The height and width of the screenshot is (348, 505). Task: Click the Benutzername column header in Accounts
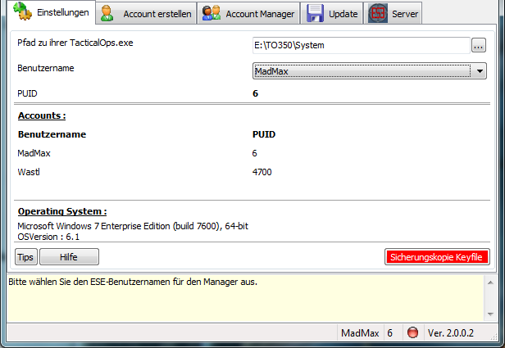pyautogui.click(x=52, y=134)
